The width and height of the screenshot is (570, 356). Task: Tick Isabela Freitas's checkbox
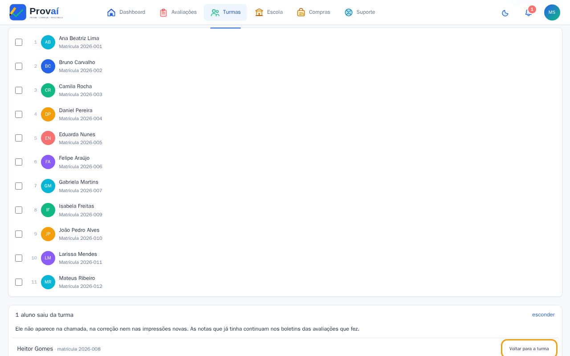click(x=19, y=210)
